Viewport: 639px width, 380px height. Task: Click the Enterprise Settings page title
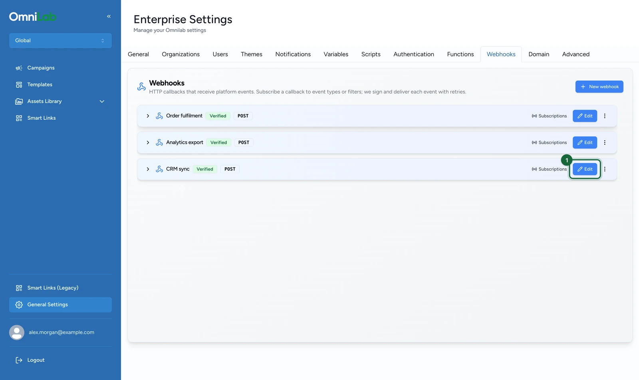pyautogui.click(x=183, y=19)
